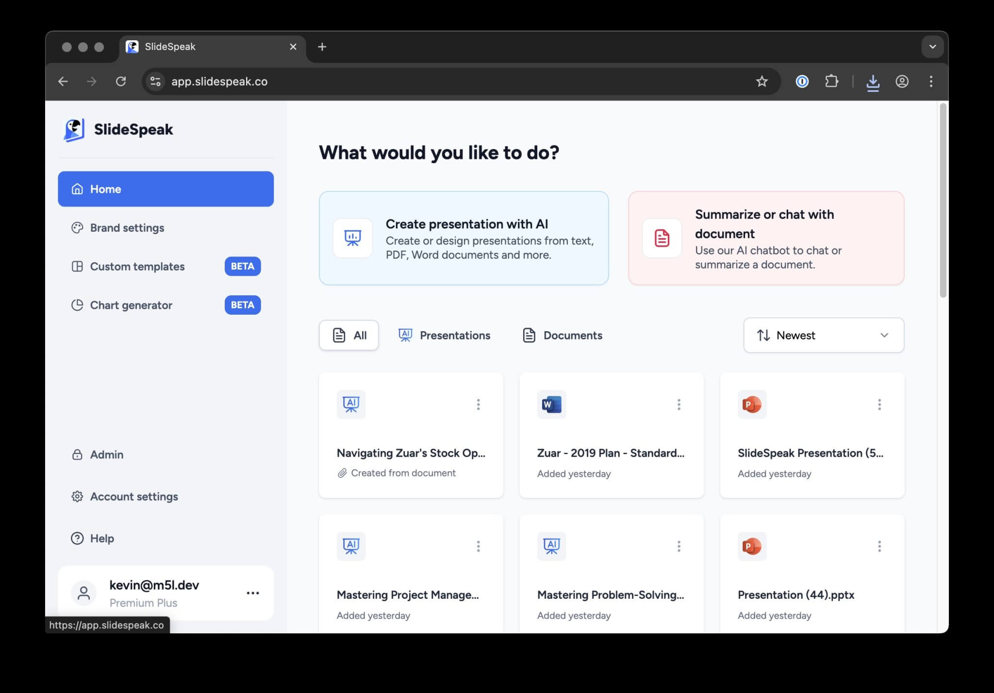
Task: Open the three-dot menu on Navigating Zuar's Stock card
Action: coord(478,404)
